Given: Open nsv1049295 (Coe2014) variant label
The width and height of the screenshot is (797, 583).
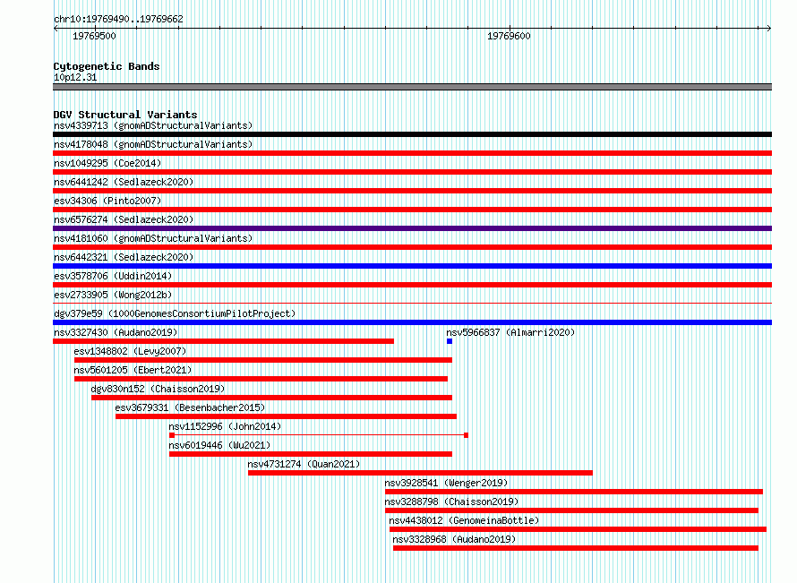Looking at the screenshot, I should point(107,163).
